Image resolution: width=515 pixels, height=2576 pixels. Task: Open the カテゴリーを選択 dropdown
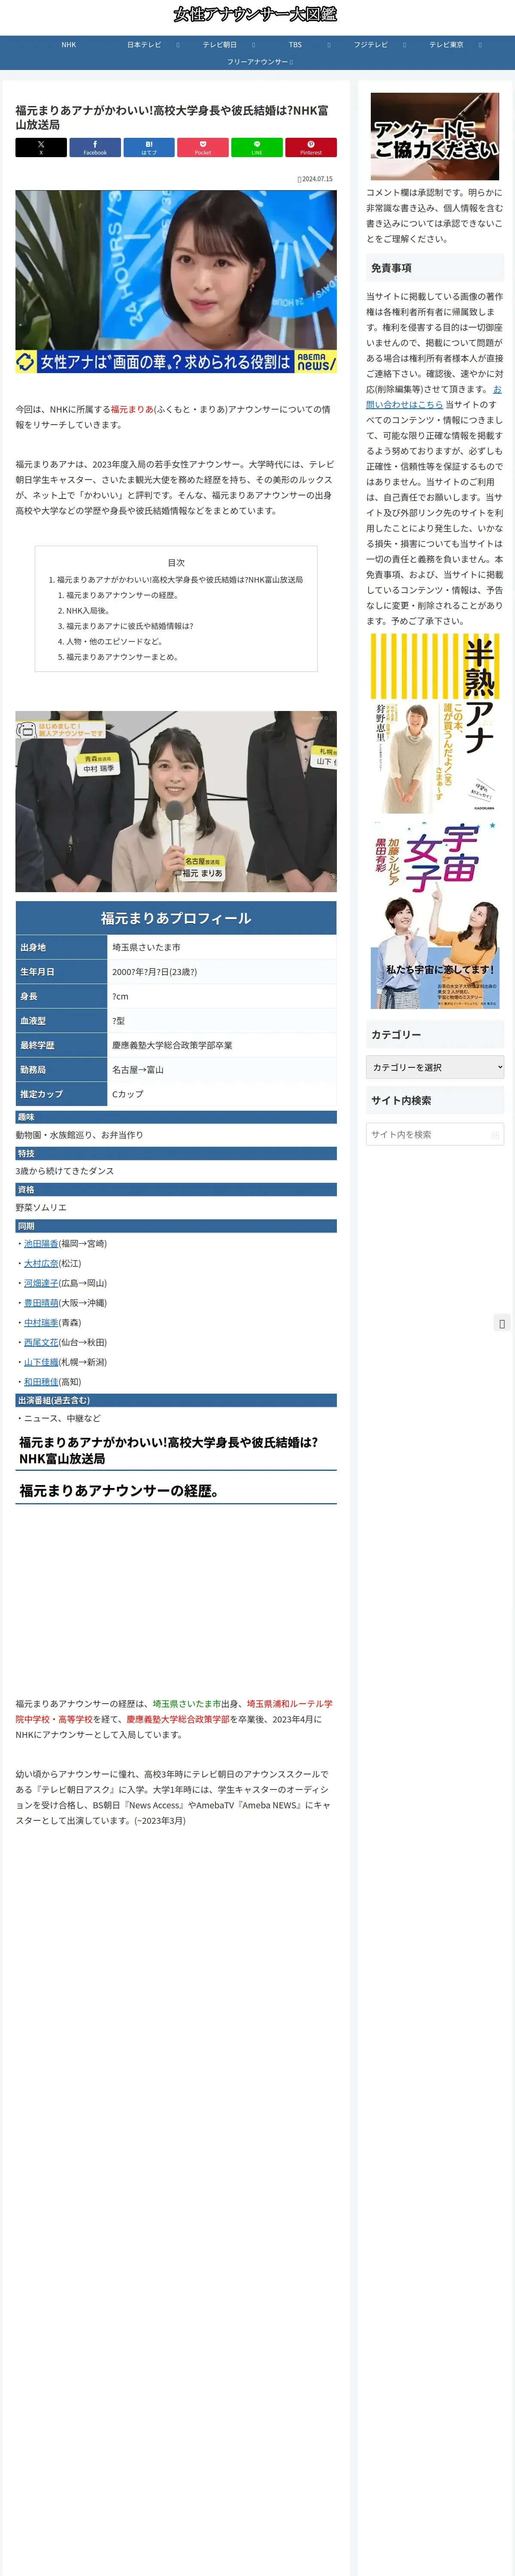435,1067
